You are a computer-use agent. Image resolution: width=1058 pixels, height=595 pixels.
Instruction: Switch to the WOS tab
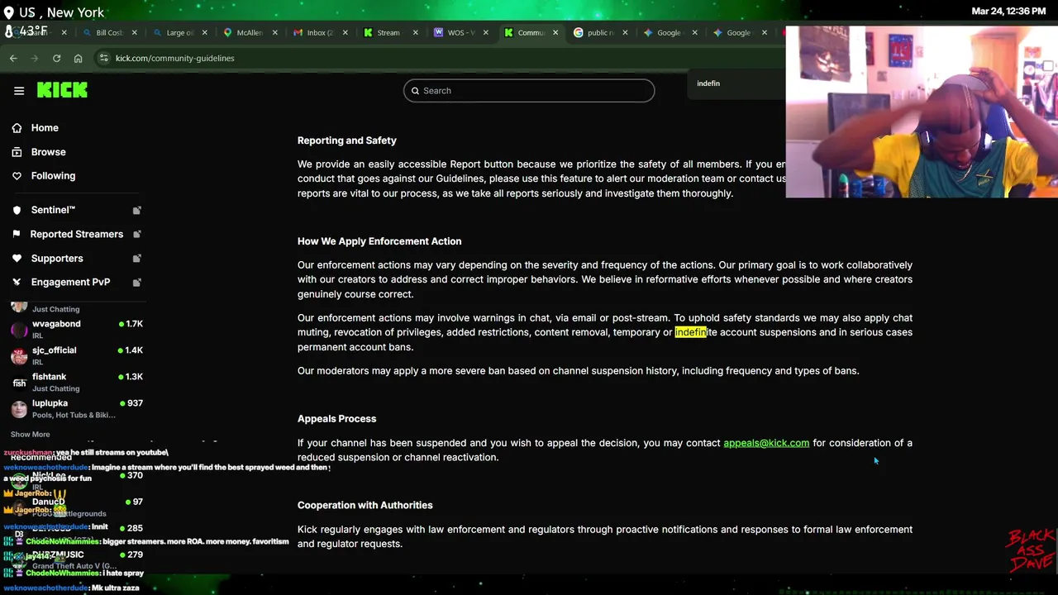(460, 33)
